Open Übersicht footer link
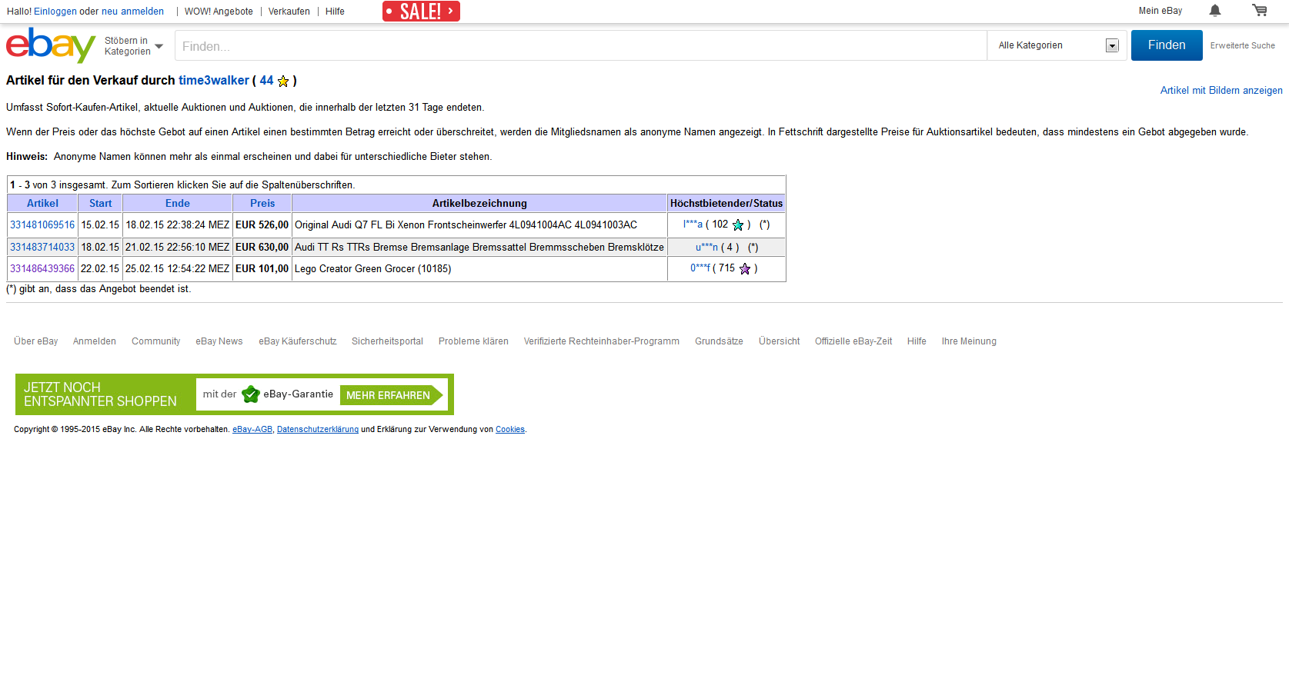This screenshot has height=695, width=1289. (x=779, y=341)
